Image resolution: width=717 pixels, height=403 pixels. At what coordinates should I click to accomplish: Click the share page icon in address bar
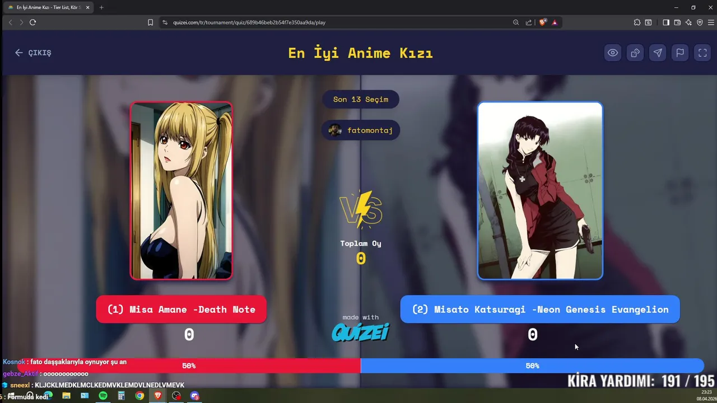(529, 22)
